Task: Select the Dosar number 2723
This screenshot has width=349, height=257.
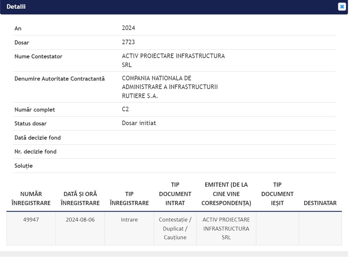Action: pyautogui.click(x=128, y=42)
